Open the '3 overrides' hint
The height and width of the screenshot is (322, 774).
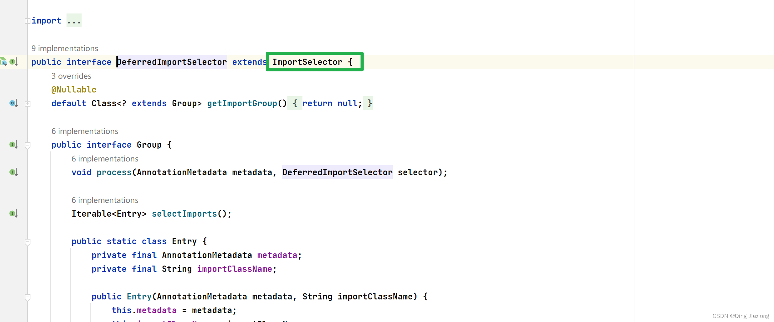click(x=71, y=76)
